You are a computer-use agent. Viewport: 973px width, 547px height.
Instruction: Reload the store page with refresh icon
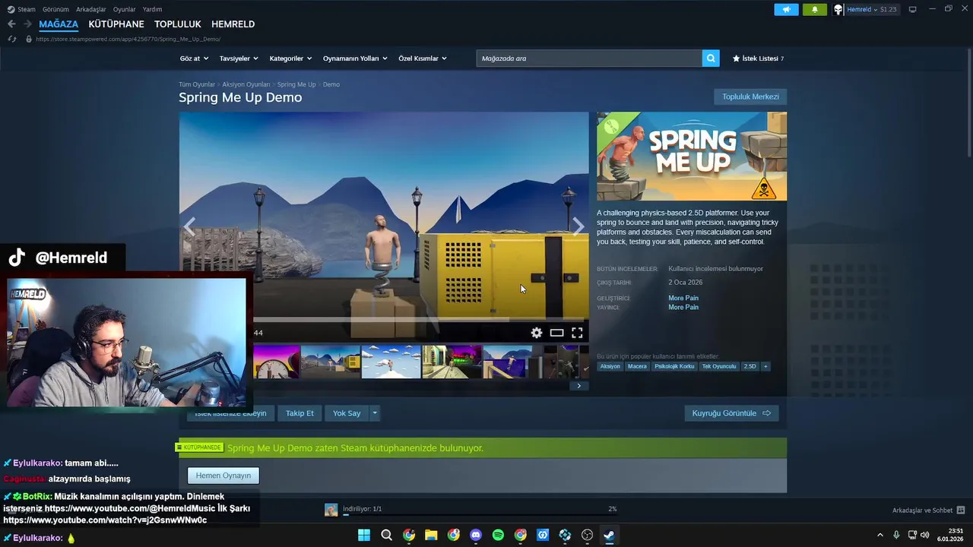12,39
